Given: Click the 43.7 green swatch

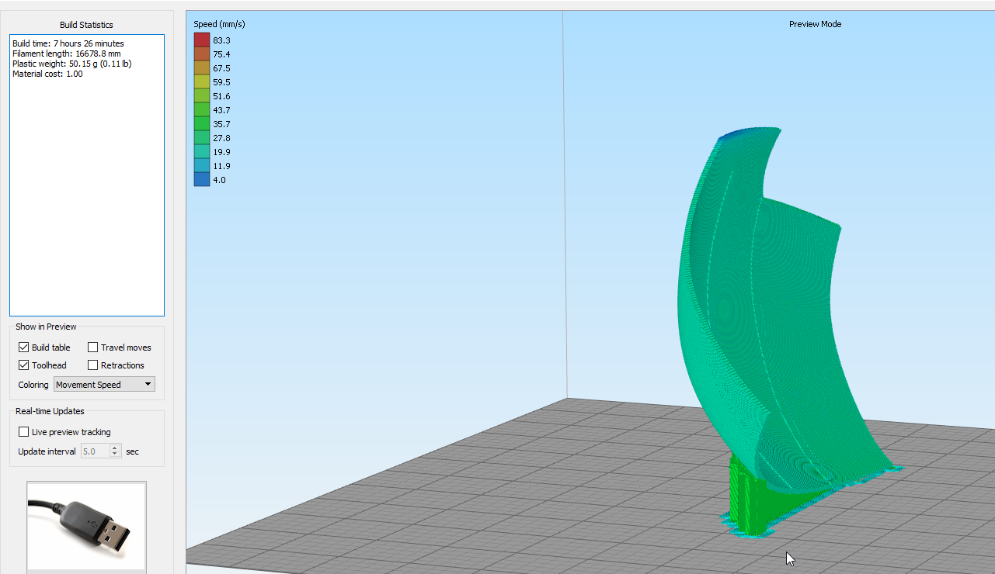Looking at the screenshot, I should 202,110.
